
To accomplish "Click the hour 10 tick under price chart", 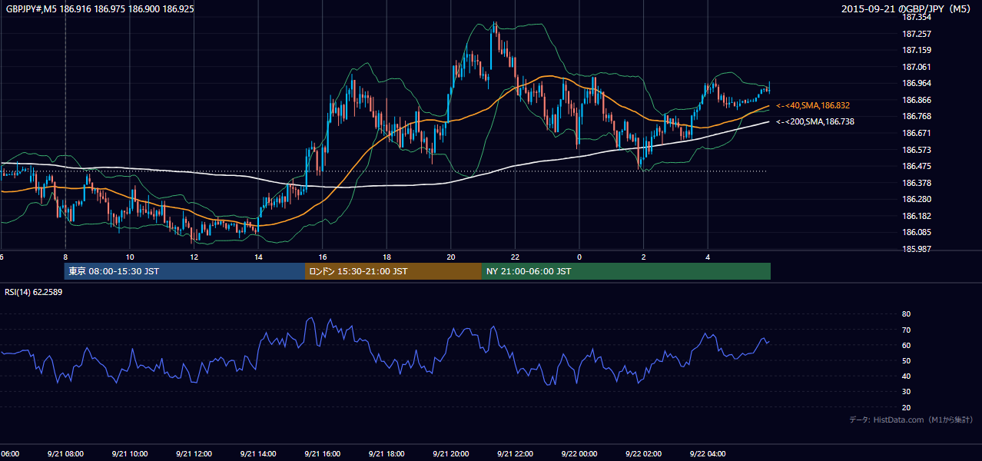I will (130, 257).
